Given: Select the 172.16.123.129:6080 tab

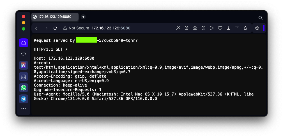Looking at the screenshot, I should pyautogui.click(x=55, y=17).
